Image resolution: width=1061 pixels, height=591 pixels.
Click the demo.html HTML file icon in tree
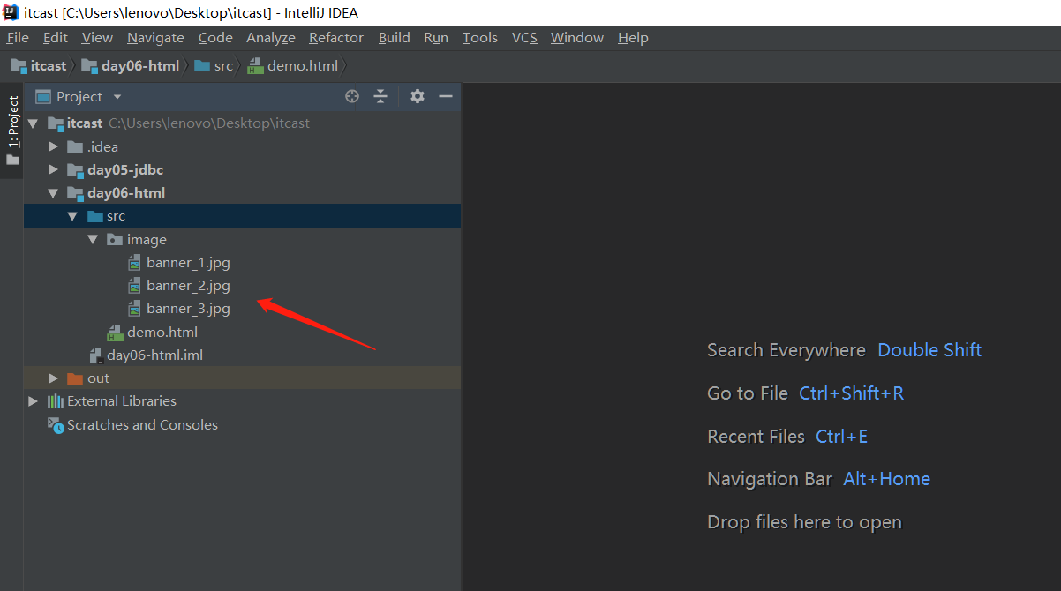point(115,333)
